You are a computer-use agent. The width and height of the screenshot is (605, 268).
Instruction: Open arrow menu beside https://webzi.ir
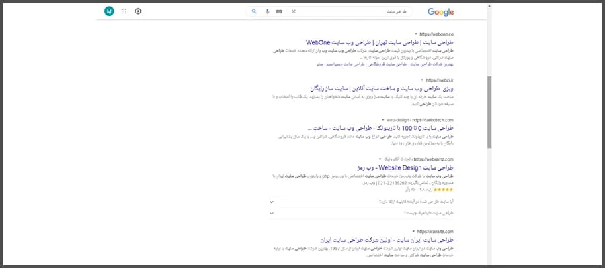point(422,80)
